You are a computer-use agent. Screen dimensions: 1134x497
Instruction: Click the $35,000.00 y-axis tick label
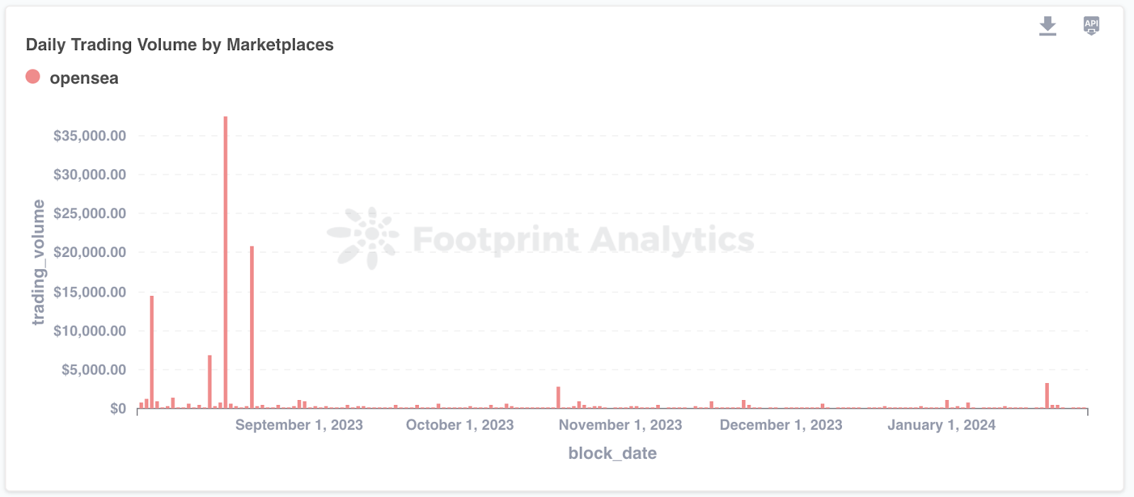click(x=90, y=136)
